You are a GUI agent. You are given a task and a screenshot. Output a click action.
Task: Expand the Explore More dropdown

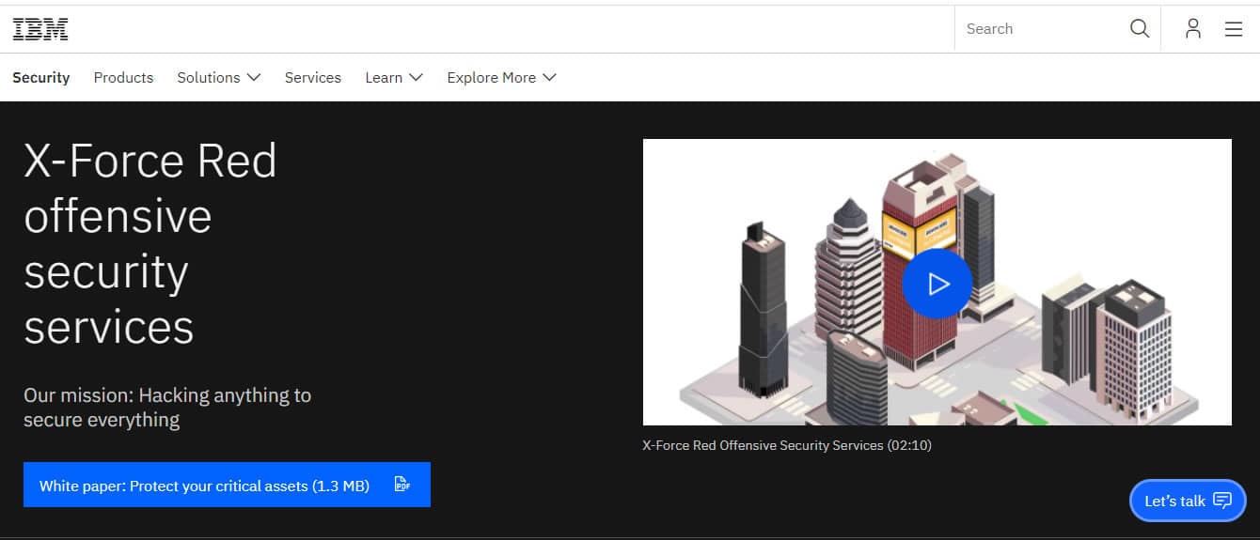point(502,77)
